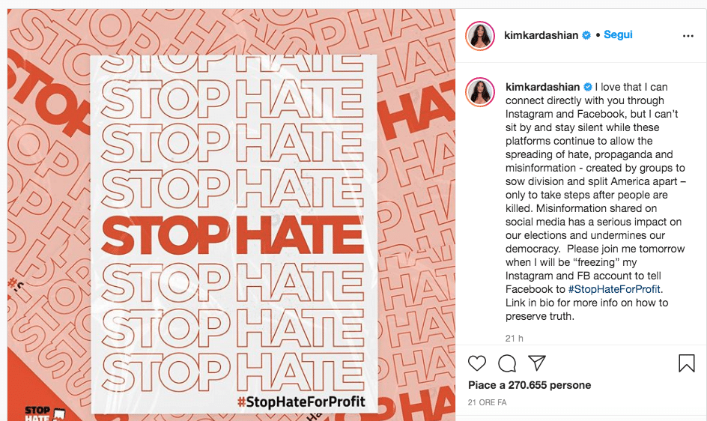Click the profile avatar in the post header
The image size is (707, 421).
tap(480, 35)
